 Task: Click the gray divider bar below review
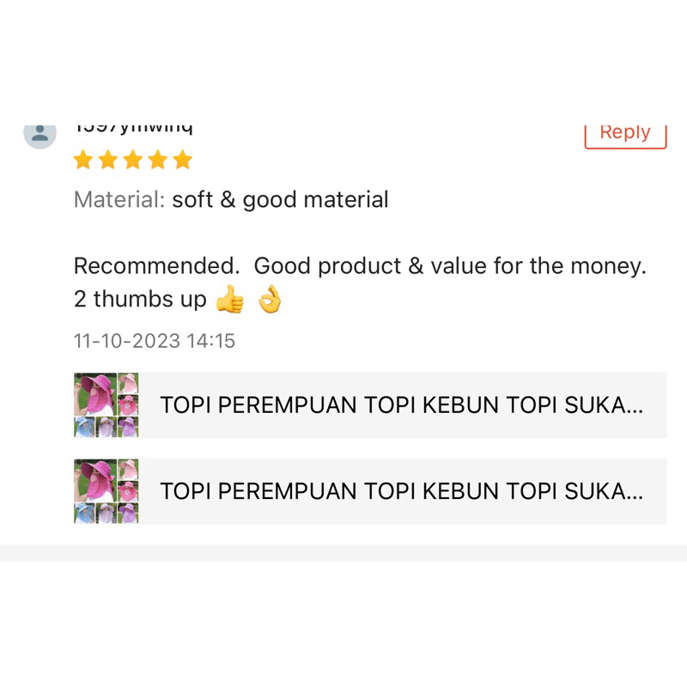[x=343, y=553]
